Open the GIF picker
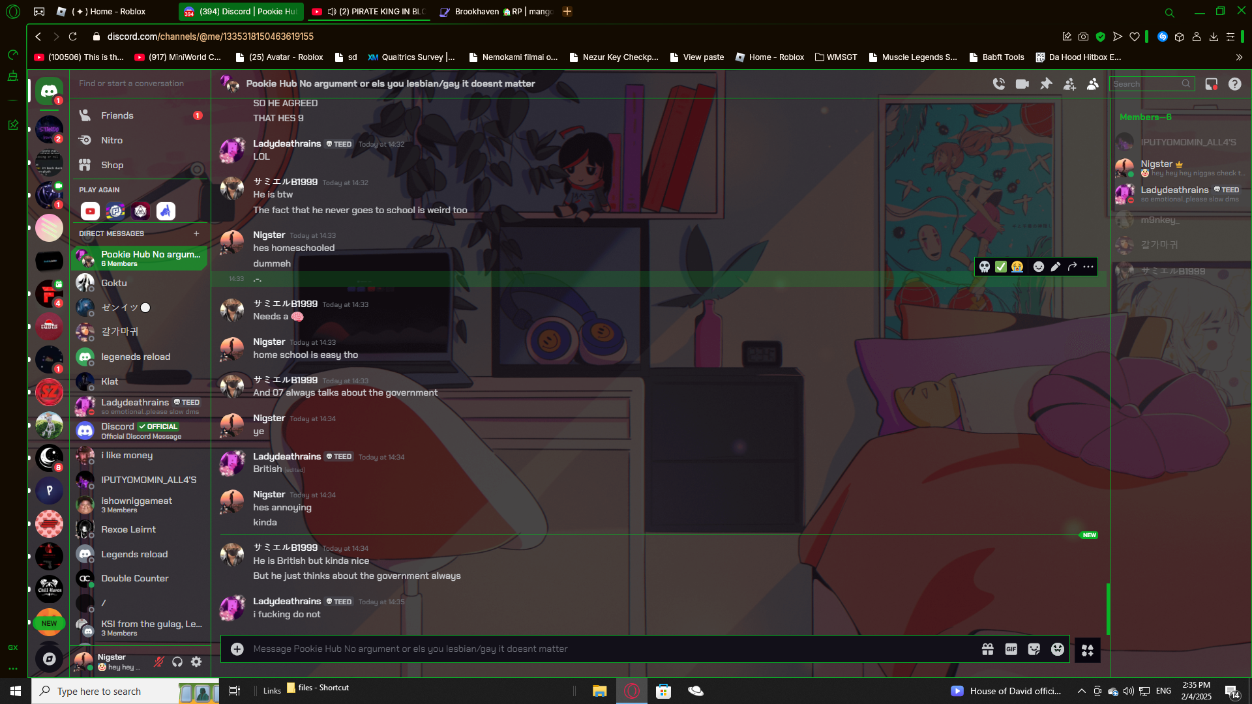This screenshot has width=1252, height=704. (1011, 649)
